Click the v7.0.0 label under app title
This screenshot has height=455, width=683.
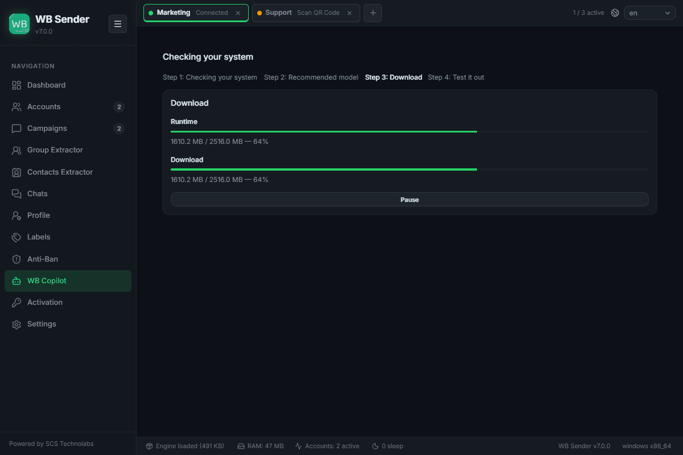[44, 32]
